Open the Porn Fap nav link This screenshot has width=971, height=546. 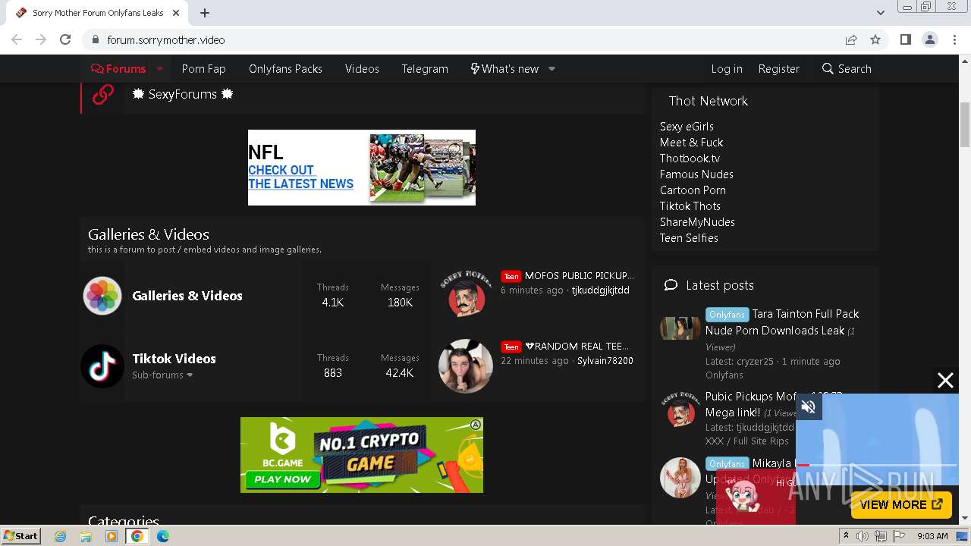click(x=204, y=68)
